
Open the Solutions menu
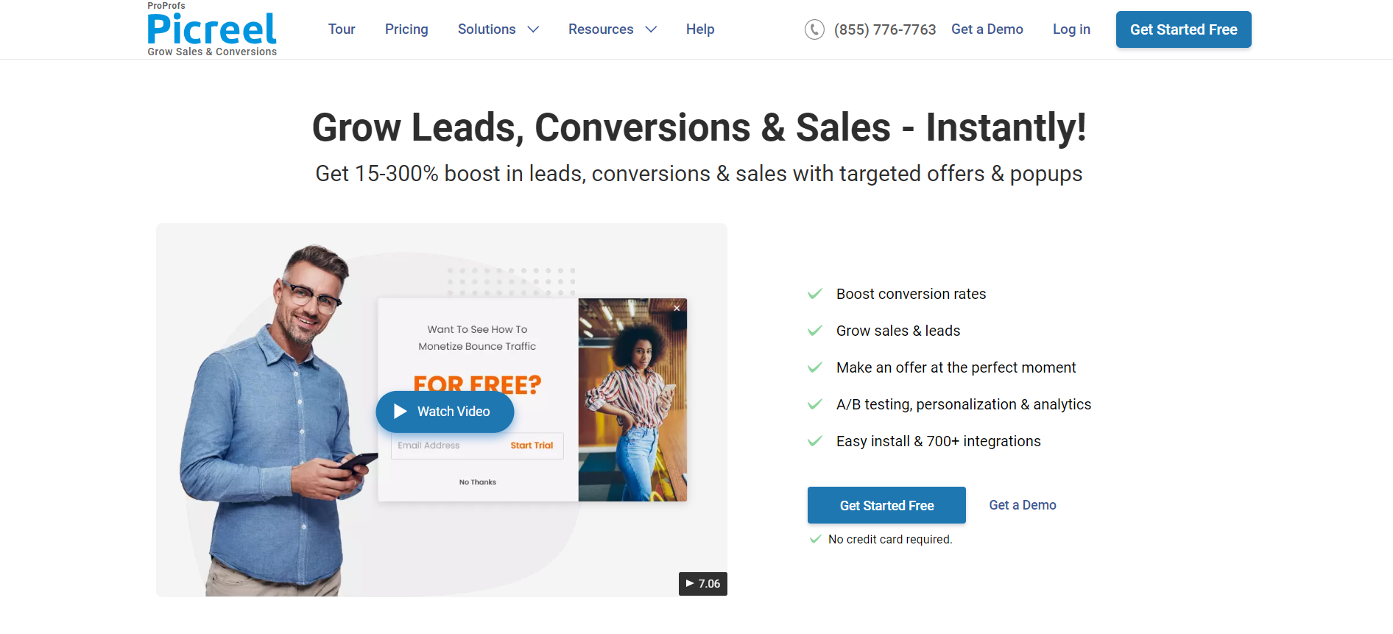tap(487, 29)
